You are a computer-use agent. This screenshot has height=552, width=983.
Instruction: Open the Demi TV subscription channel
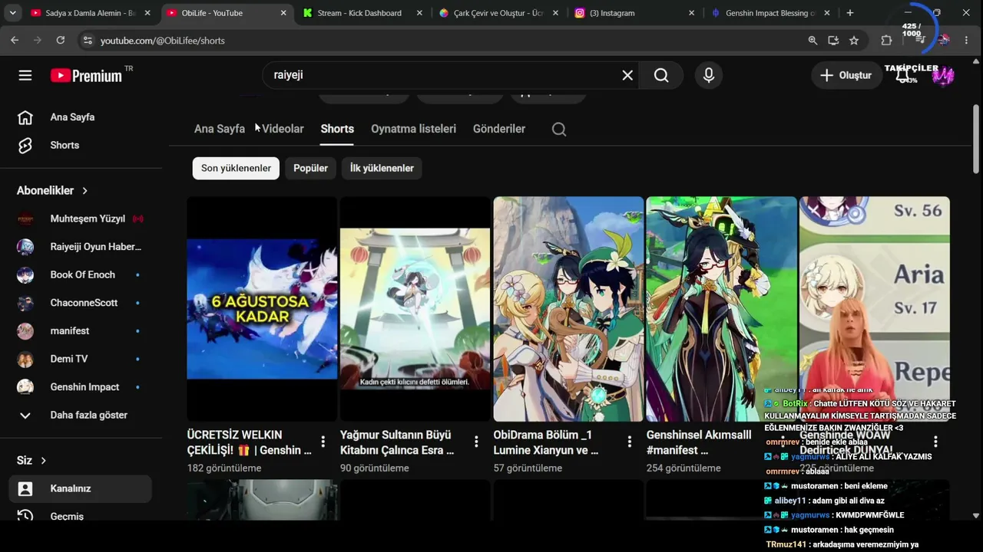[x=81, y=359]
